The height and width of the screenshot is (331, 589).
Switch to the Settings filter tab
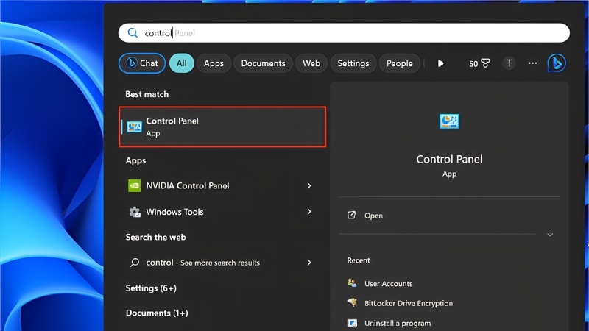tap(353, 63)
